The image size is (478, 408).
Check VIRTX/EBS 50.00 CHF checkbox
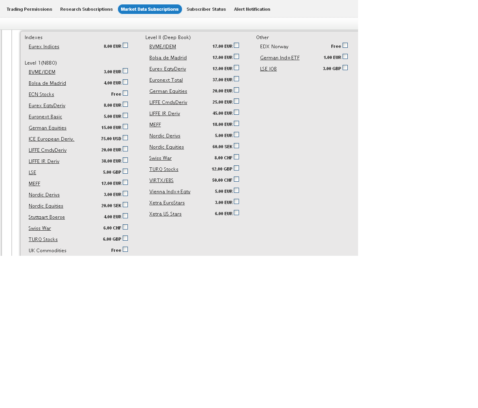click(237, 179)
